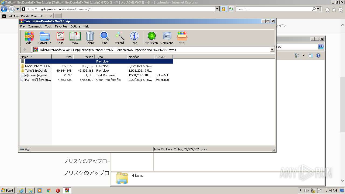Run Test on the archive
The image size is (345, 194).
(x=60, y=38)
